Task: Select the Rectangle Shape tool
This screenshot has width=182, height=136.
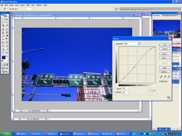Action: [x=7, y=46]
